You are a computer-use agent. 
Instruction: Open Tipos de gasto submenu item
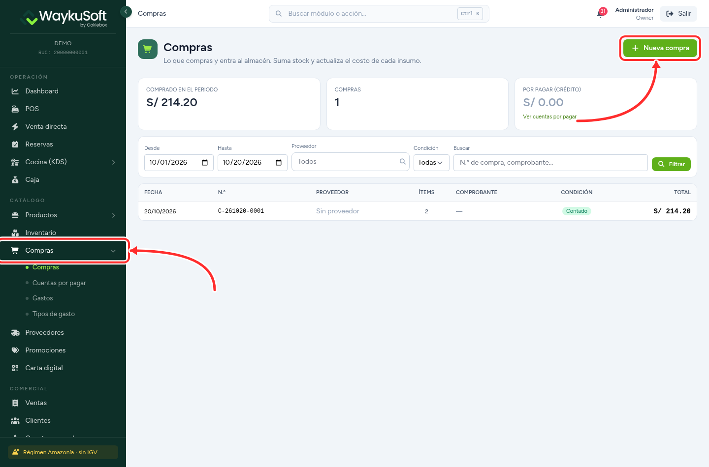pos(54,314)
